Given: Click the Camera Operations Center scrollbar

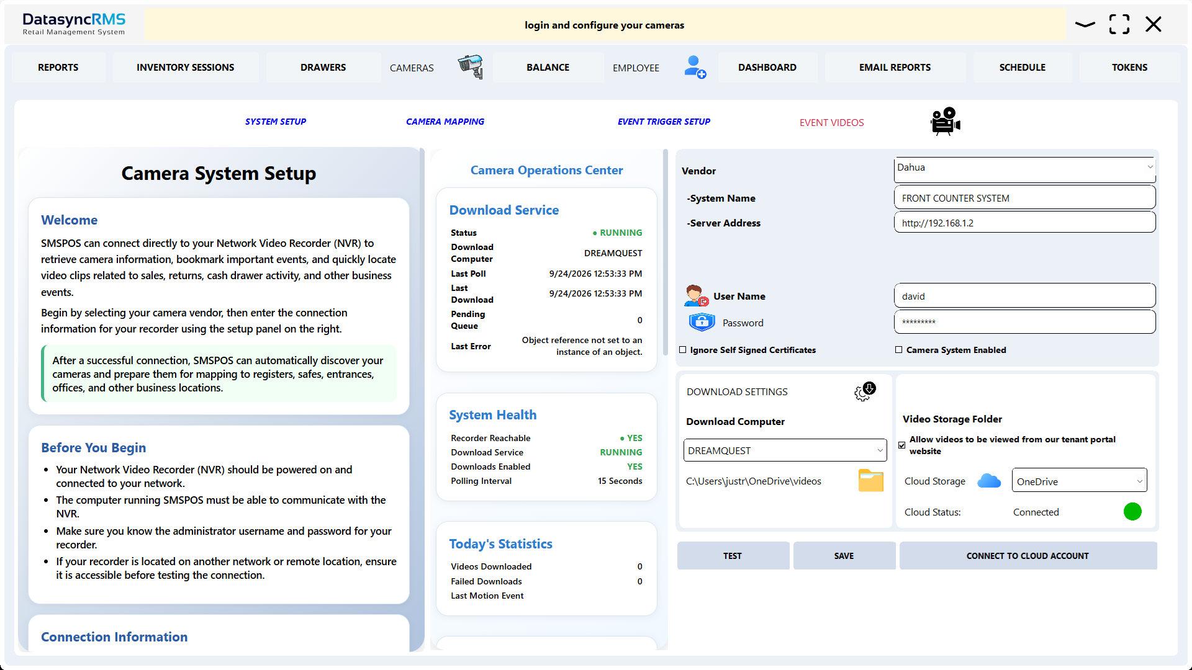Looking at the screenshot, I should pos(666,251).
